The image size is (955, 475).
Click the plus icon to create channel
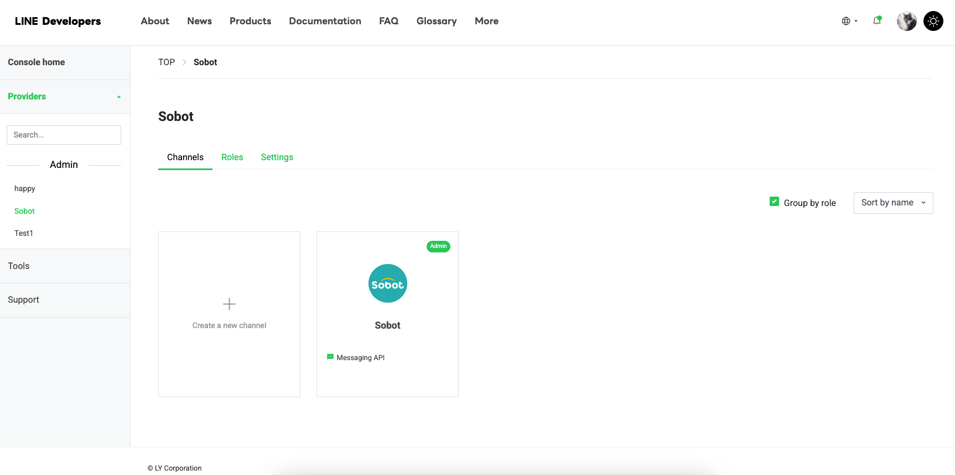229,304
